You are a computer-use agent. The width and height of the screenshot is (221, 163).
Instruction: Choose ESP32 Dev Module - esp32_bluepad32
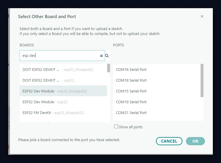63,91
